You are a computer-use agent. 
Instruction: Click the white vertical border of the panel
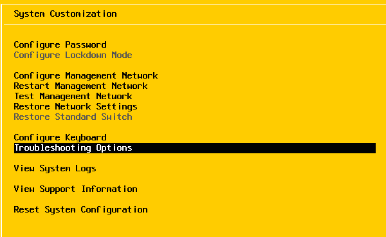pyautogui.click(x=1, y=120)
